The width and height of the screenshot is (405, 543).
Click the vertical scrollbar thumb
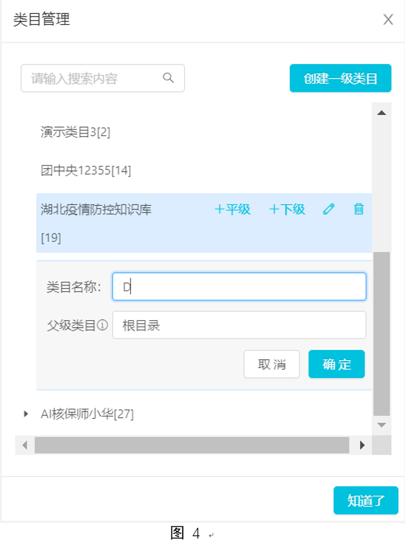point(382,334)
